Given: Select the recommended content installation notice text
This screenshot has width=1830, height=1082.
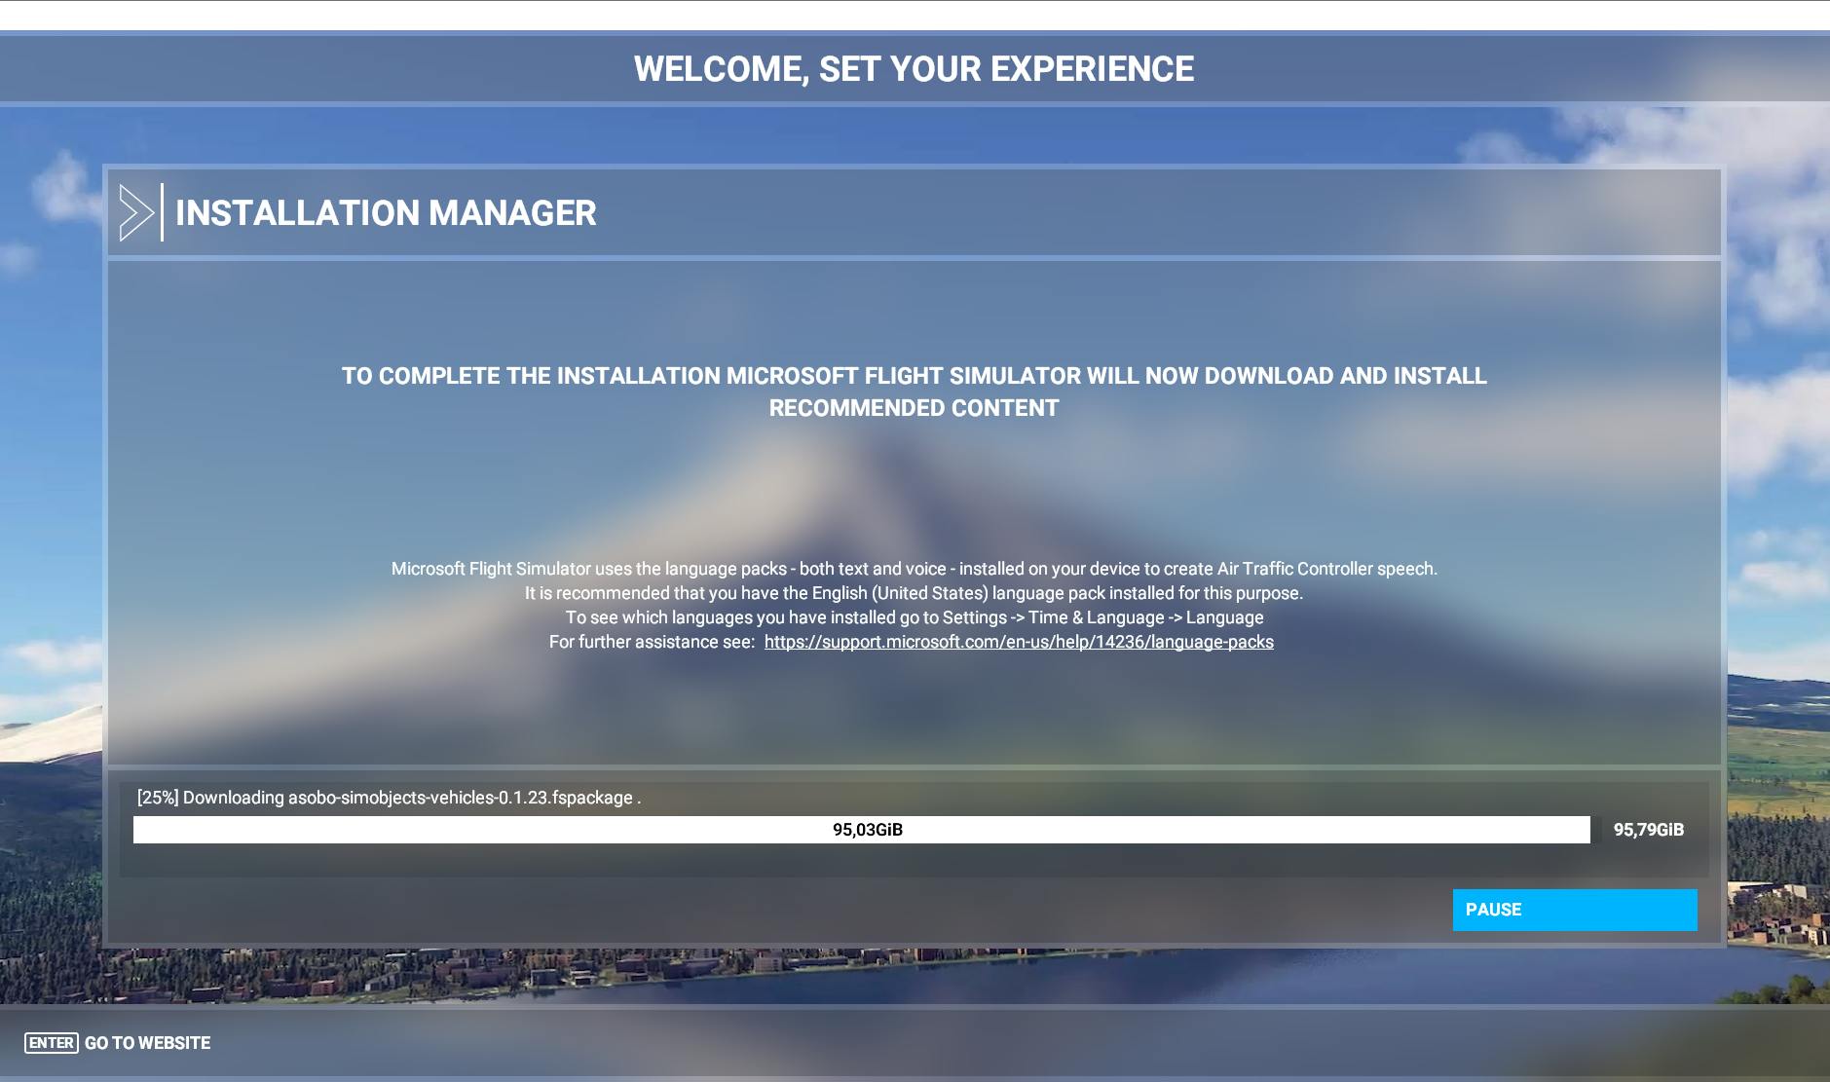Looking at the screenshot, I should pos(914,391).
